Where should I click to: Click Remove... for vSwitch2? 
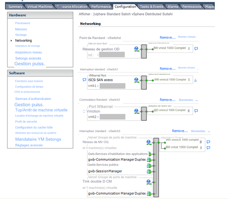(168, 100)
